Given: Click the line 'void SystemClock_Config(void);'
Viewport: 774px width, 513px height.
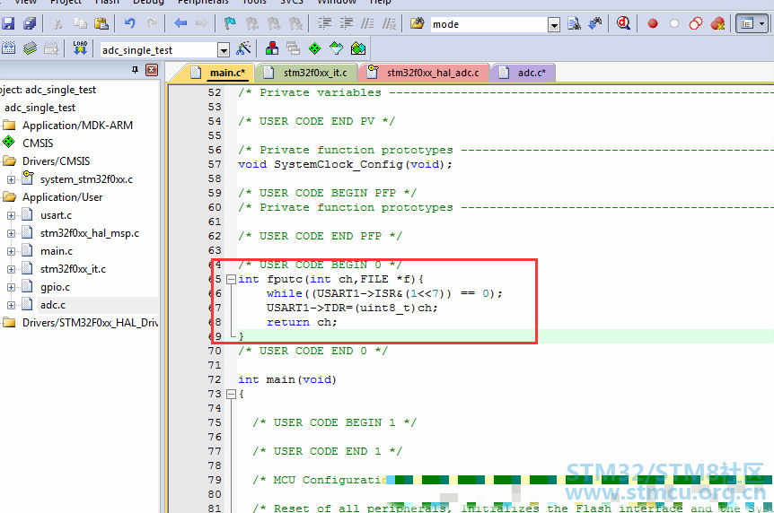Looking at the screenshot, I should [x=345, y=164].
